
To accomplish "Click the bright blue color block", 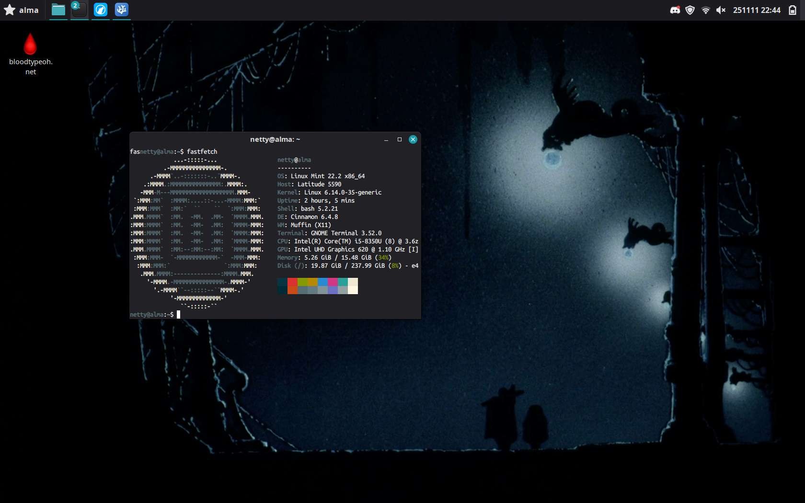I will coord(322,282).
